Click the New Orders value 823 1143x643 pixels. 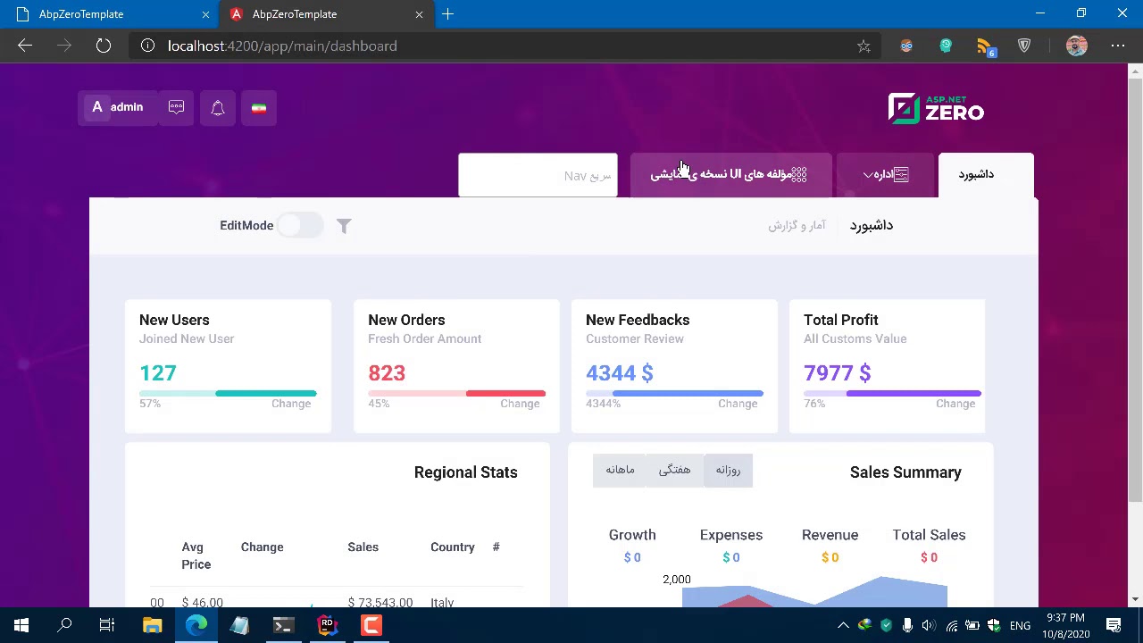[387, 373]
